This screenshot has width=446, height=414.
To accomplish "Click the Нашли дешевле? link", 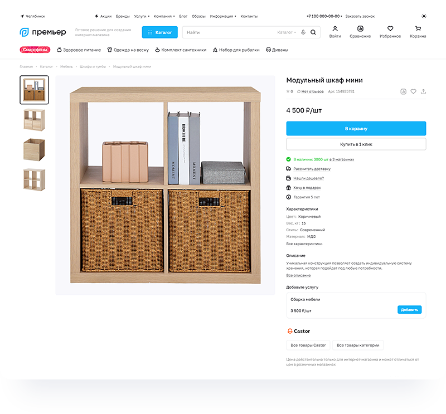I will pyautogui.click(x=309, y=178).
